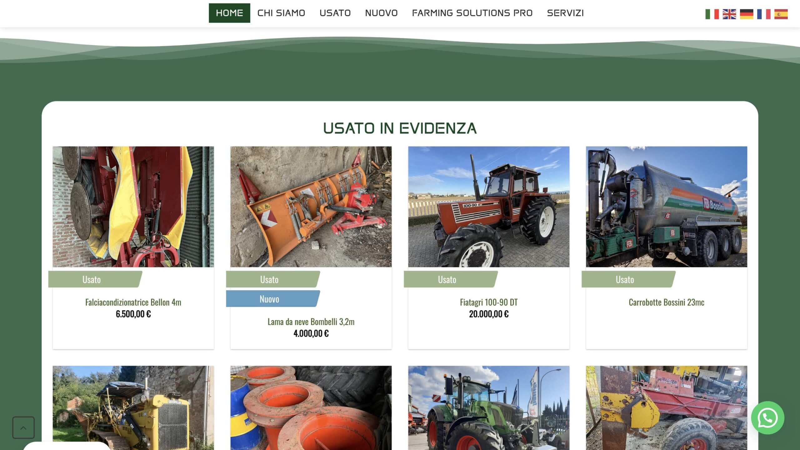Click the Fiatagri tractor photo
The height and width of the screenshot is (450, 800).
tap(488, 207)
